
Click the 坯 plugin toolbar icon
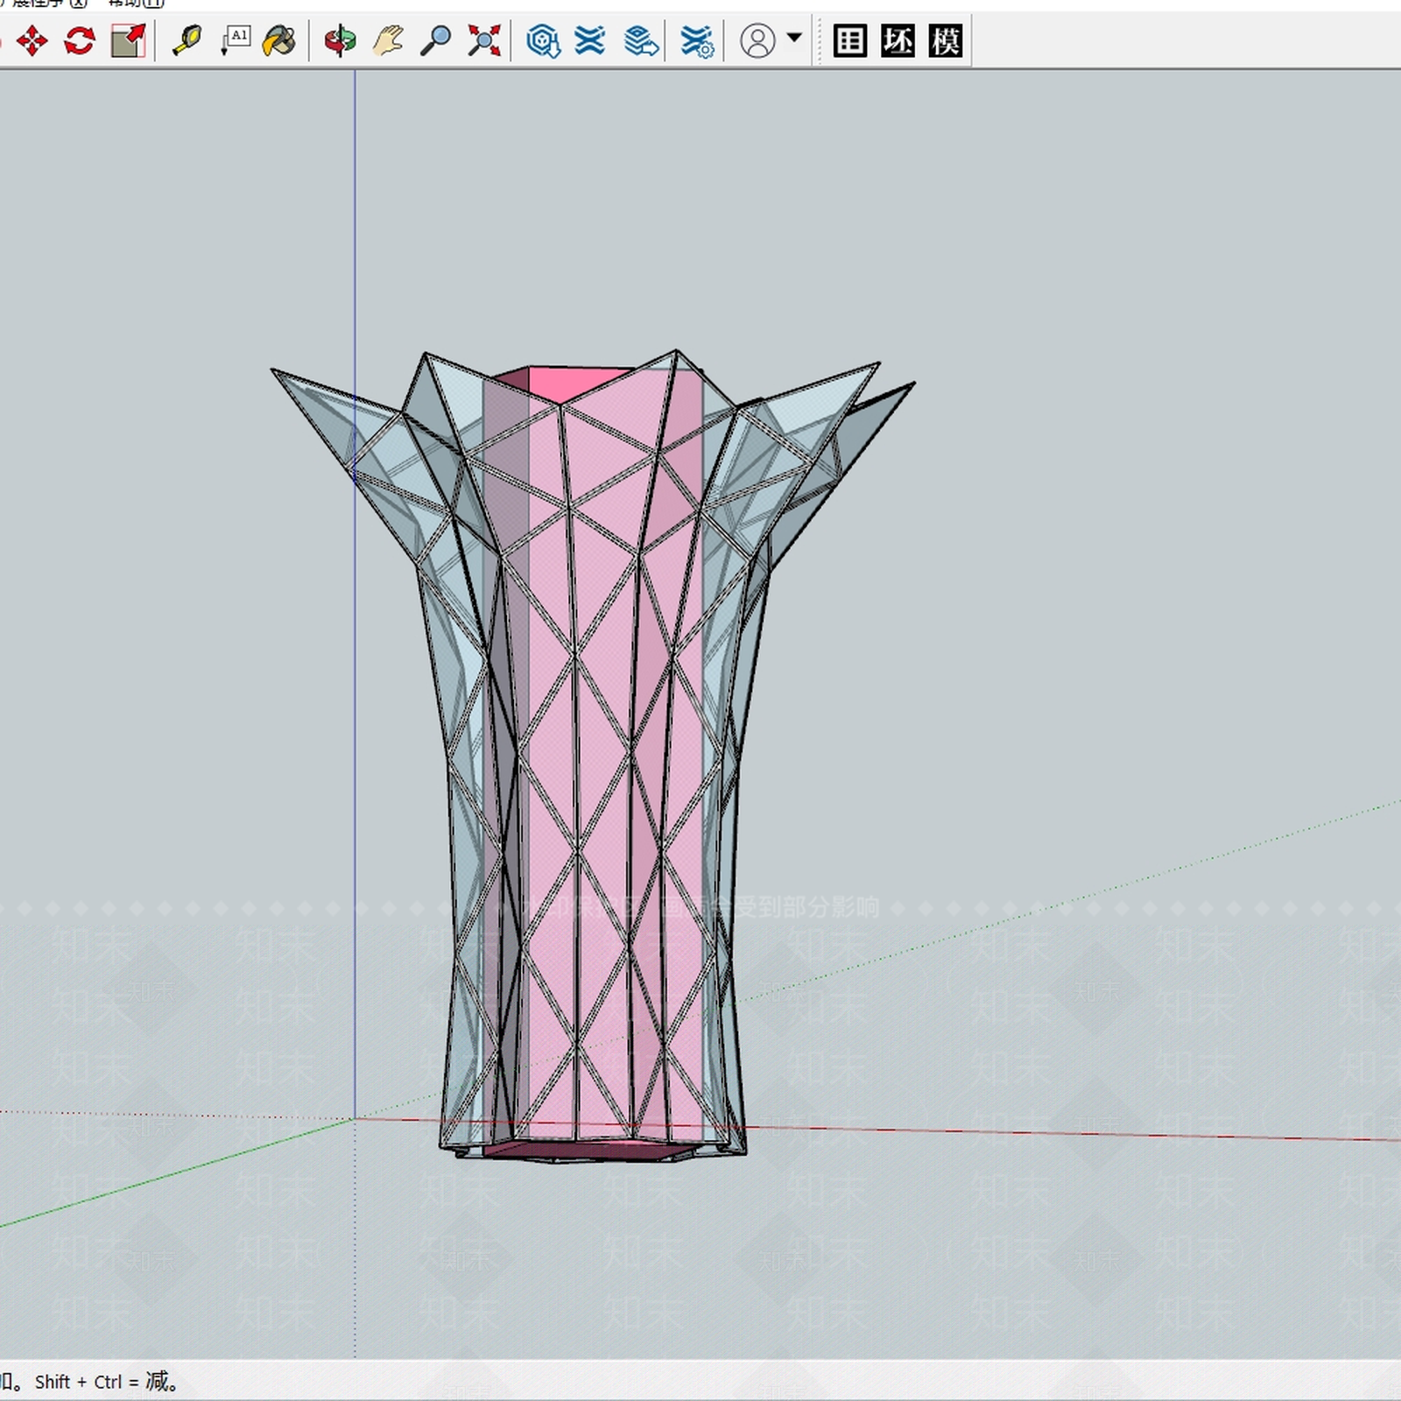(x=898, y=41)
